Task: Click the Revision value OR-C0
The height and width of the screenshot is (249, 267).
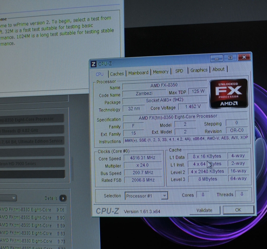Action: (x=237, y=130)
